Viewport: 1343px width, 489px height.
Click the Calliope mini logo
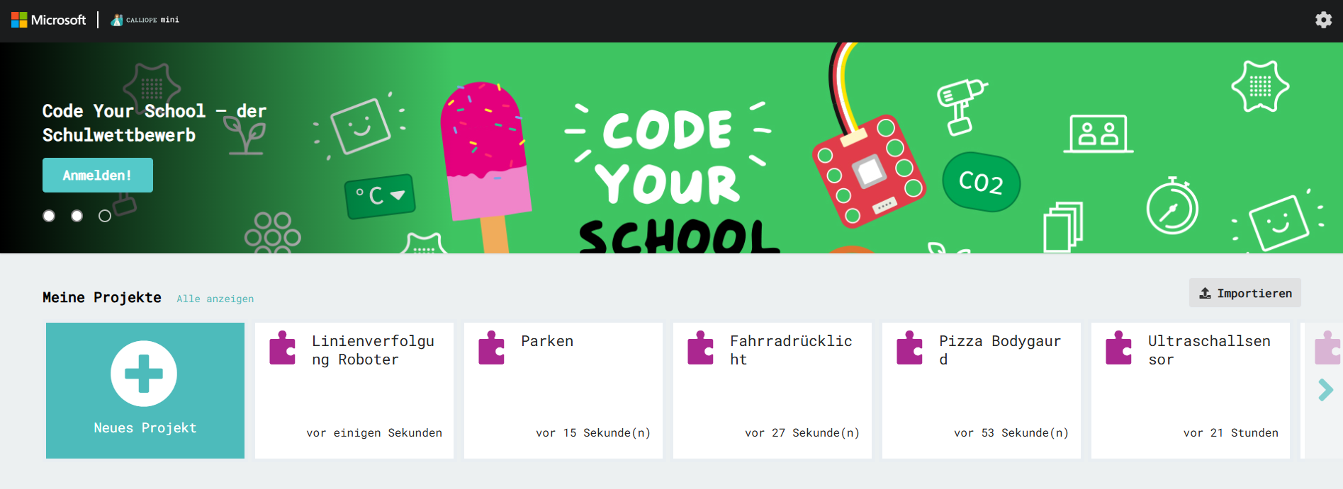click(x=145, y=20)
